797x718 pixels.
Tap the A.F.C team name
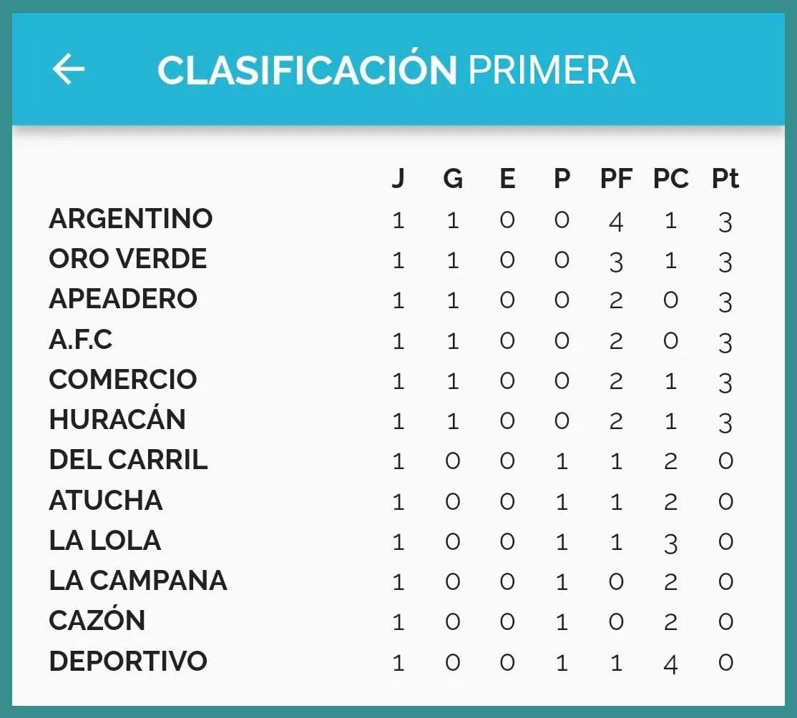(x=81, y=339)
